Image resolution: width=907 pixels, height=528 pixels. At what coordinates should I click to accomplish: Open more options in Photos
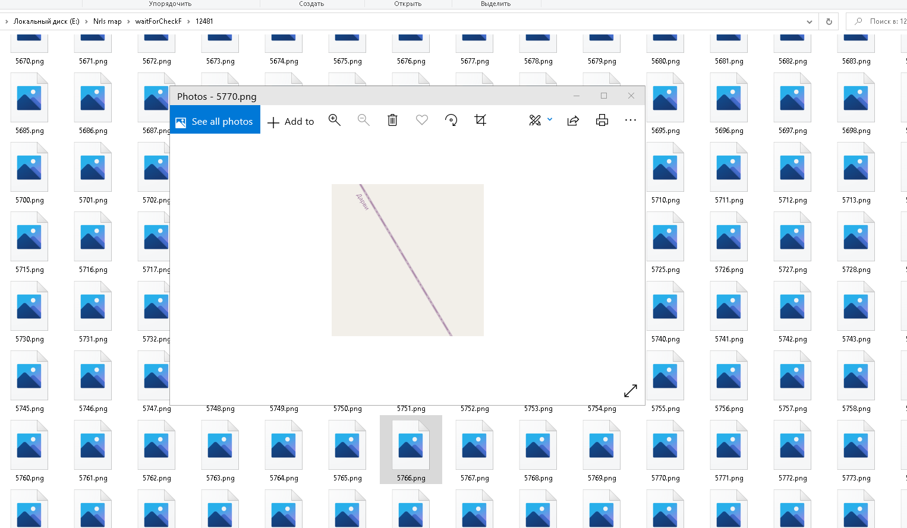pyautogui.click(x=631, y=120)
